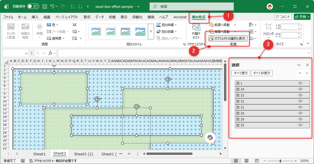Switch to page layout view in status bar
314x164 pixels.
246,161
